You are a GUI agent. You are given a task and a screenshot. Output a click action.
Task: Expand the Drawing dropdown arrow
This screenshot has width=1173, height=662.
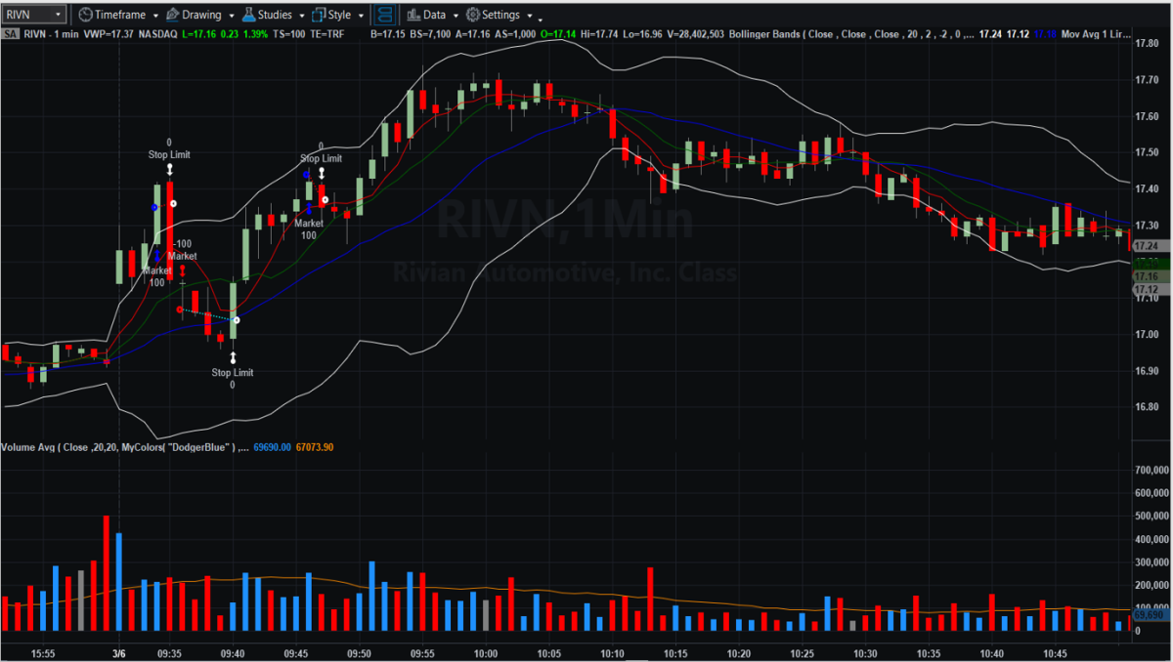click(x=230, y=16)
